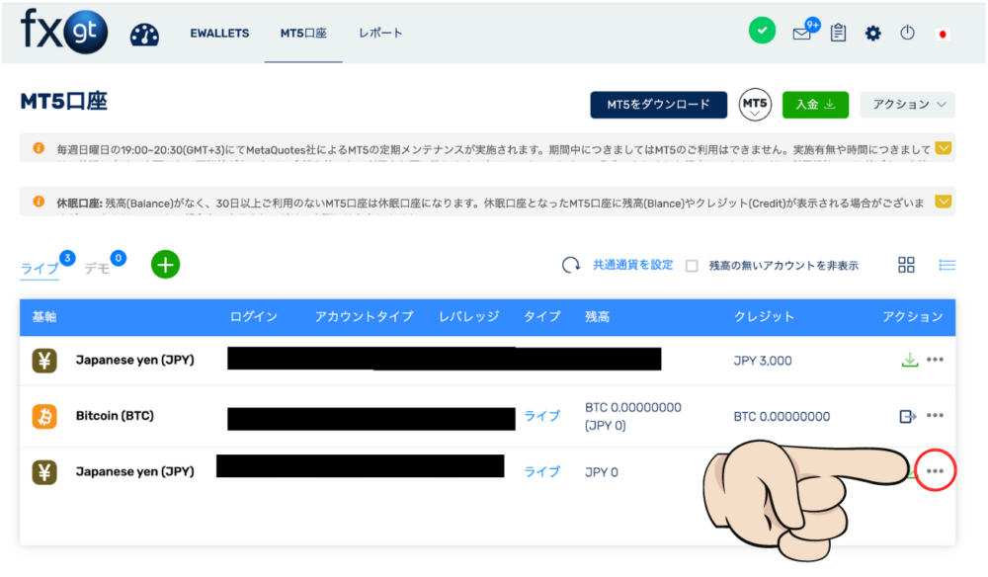Click the refresh icon beside 共通通貨を設定
This screenshot has width=988, height=577.
[571, 265]
